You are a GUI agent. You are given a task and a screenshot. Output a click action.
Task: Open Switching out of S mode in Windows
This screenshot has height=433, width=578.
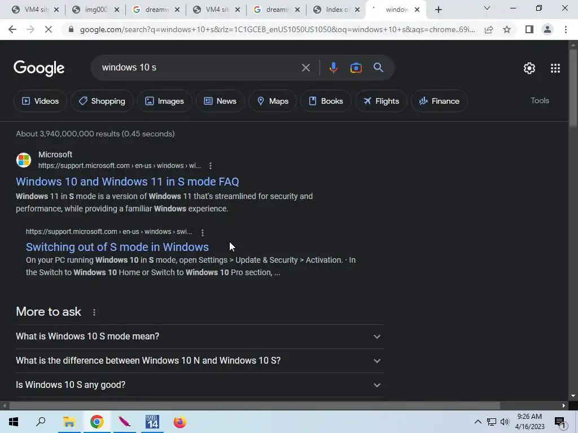117,247
